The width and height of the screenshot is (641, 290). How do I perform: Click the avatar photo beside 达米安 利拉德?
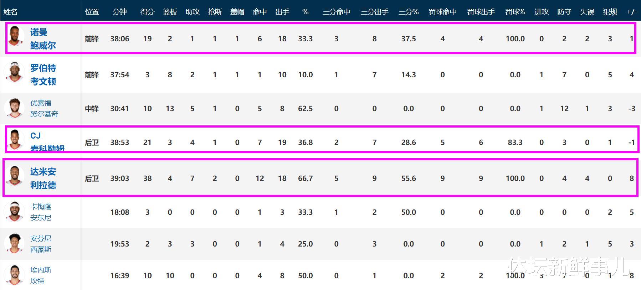tap(15, 176)
